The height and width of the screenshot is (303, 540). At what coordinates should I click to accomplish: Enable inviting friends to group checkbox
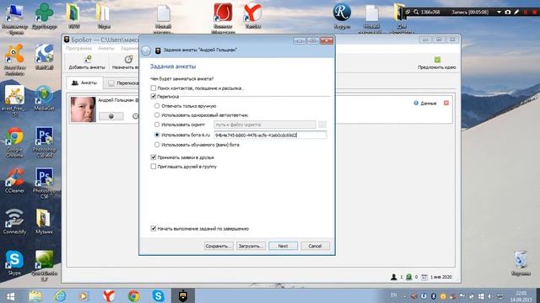click(x=154, y=167)
